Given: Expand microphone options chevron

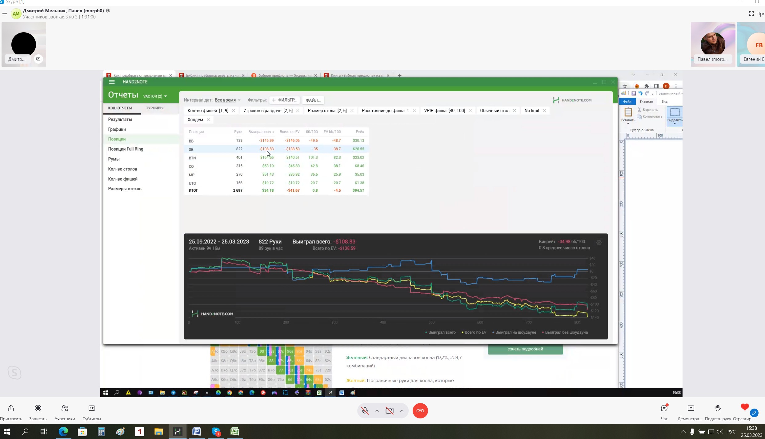Looking at the screenshot, I should (x=377, y=411).
